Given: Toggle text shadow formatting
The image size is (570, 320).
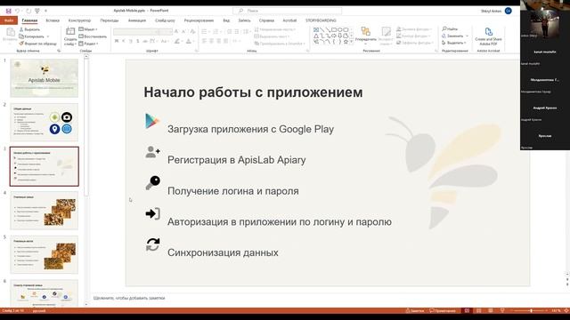Looking at the screenshot, I should 138,41.
